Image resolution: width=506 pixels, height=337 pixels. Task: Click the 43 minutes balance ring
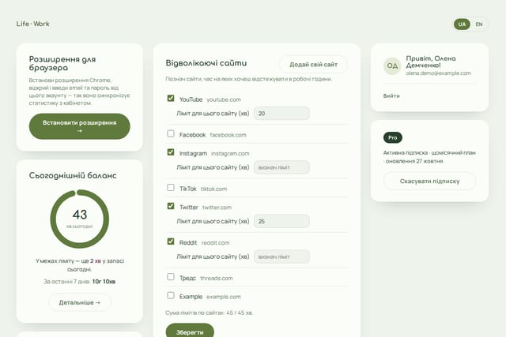click(80, 219)
